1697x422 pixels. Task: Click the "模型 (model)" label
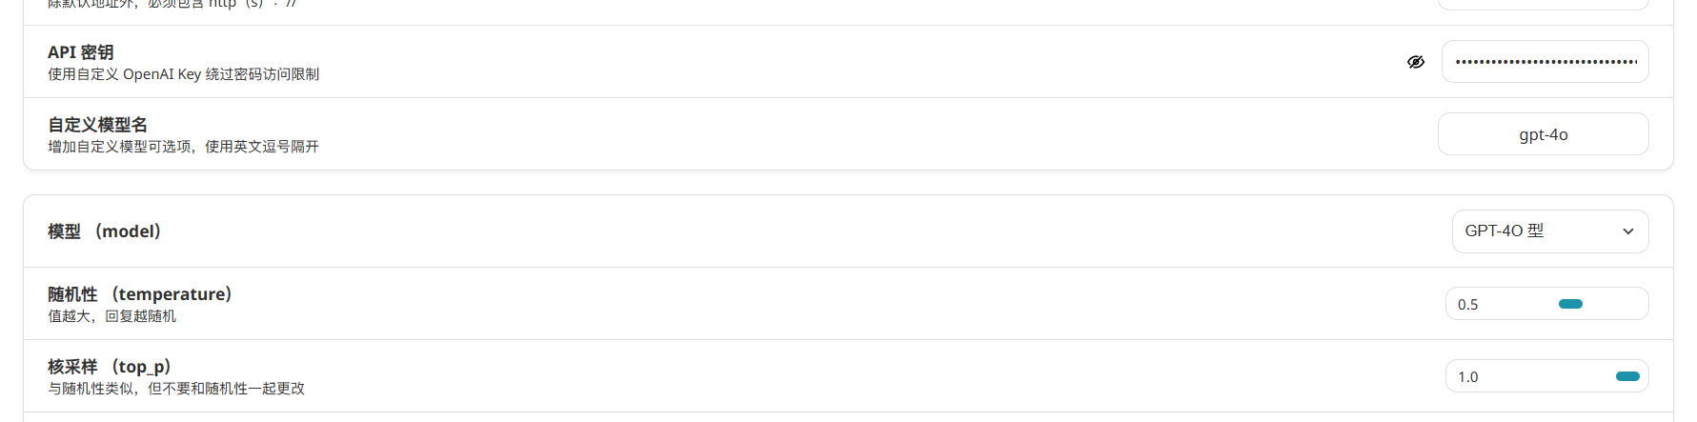tap(105, 231)
